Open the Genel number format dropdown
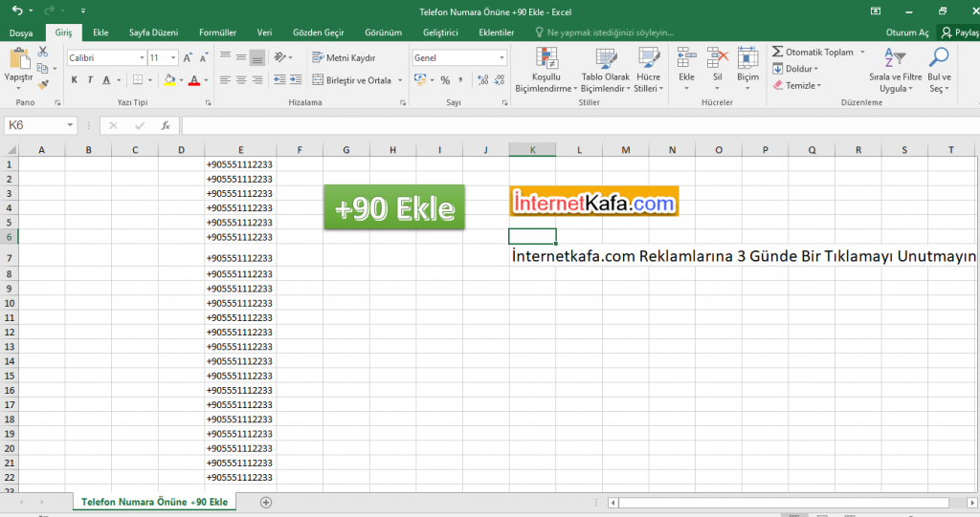The image size is (980, 517). tap(501, 57)
